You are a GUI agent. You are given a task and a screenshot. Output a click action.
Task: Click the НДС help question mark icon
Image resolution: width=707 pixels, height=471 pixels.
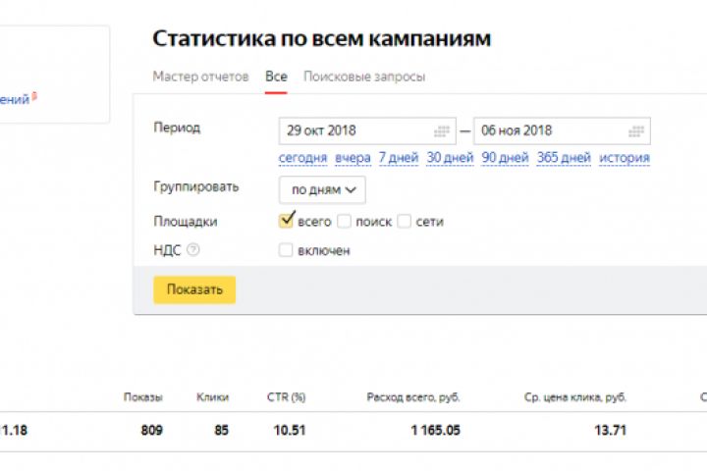[x=193, y=250]
